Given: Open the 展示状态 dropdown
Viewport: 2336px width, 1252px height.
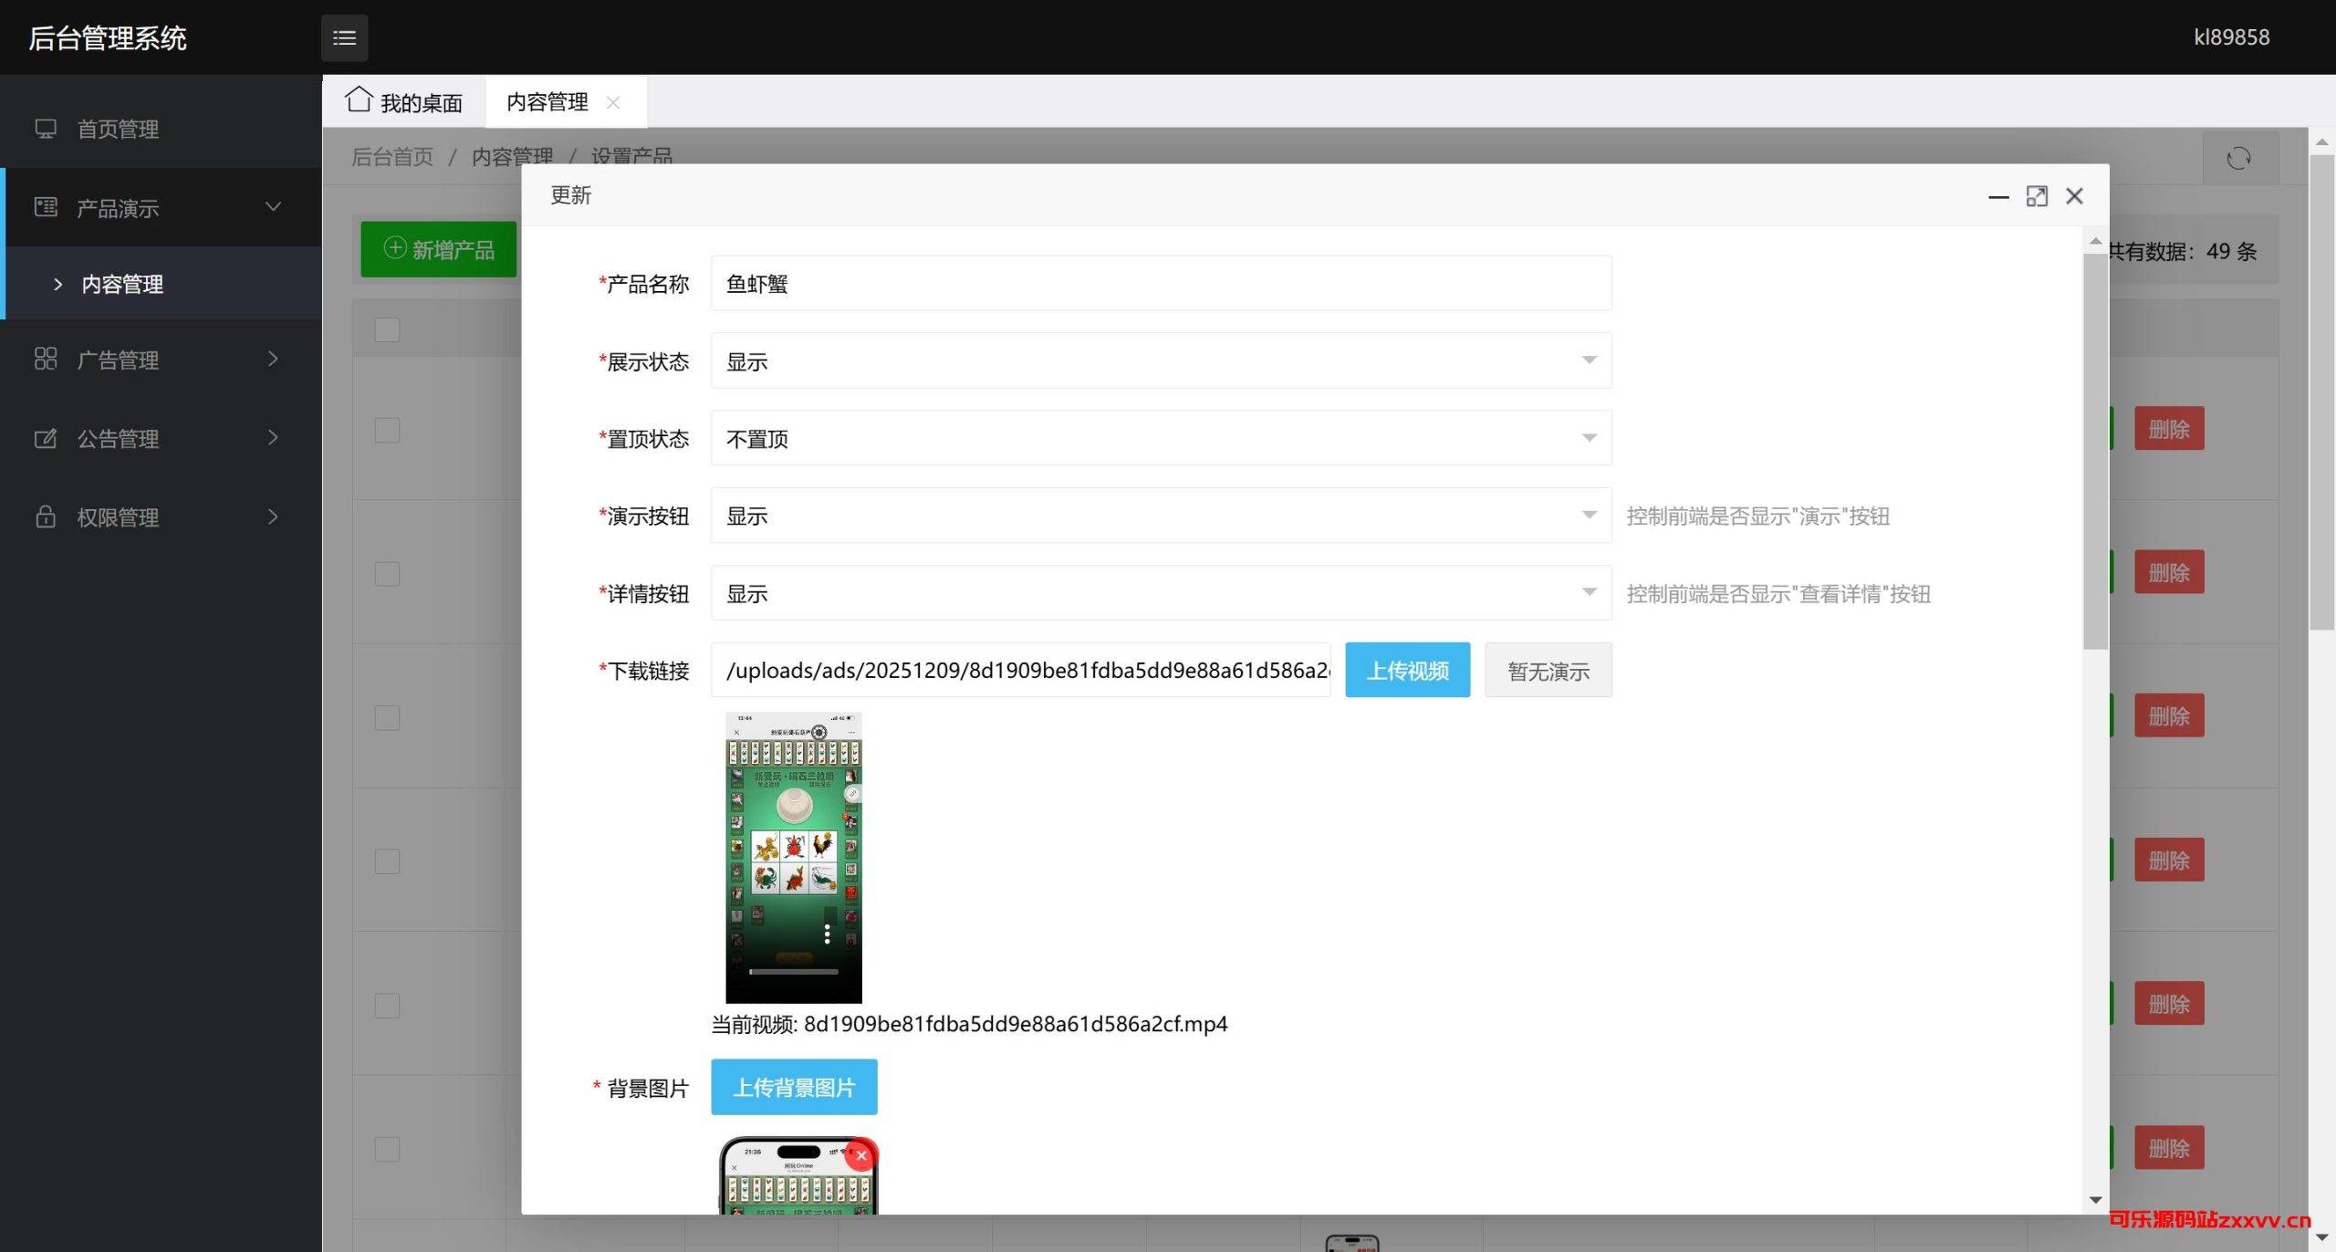Looking at the screenshot, I should 1160,360.
